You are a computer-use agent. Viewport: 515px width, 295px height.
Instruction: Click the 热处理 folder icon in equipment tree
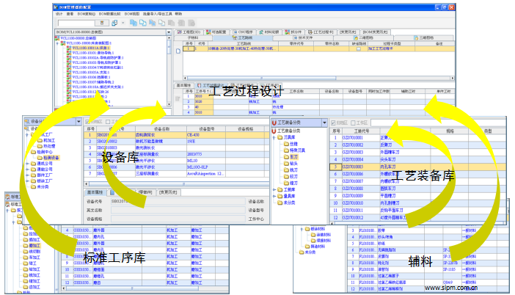tap(40, 146)
